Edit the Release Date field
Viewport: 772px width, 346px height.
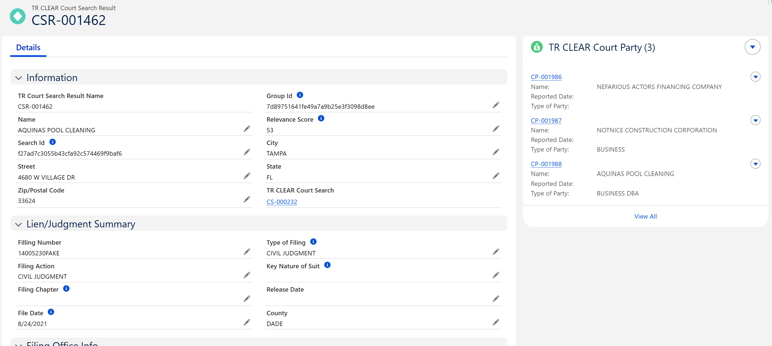[496, 299]
